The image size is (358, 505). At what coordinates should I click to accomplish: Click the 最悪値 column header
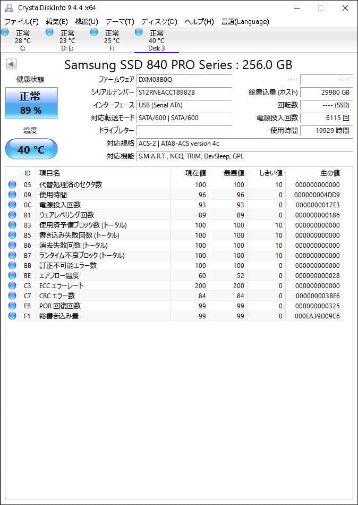tap(228, 173)
